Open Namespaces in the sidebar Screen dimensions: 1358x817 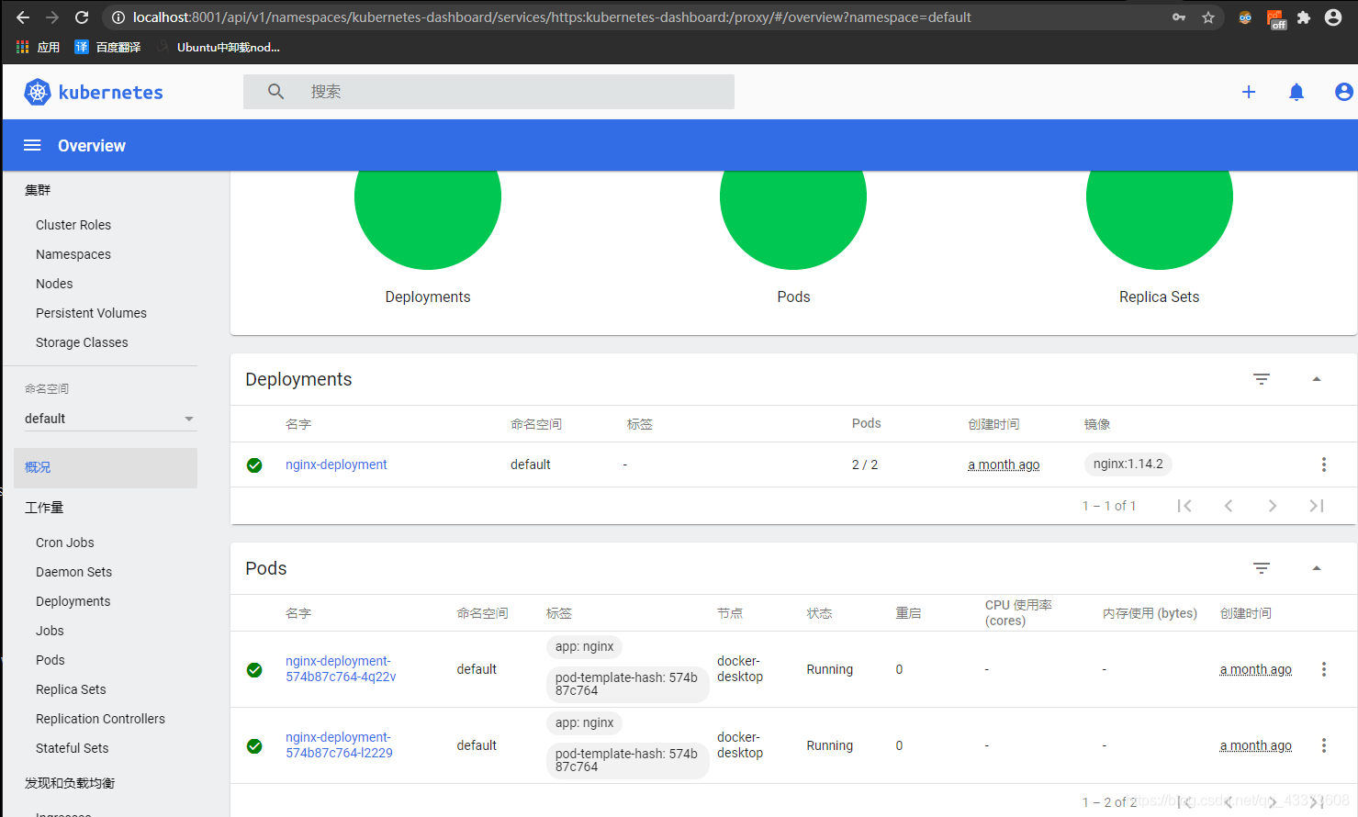point(73,254)
